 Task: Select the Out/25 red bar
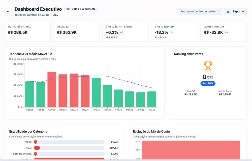tap(52, 89)
